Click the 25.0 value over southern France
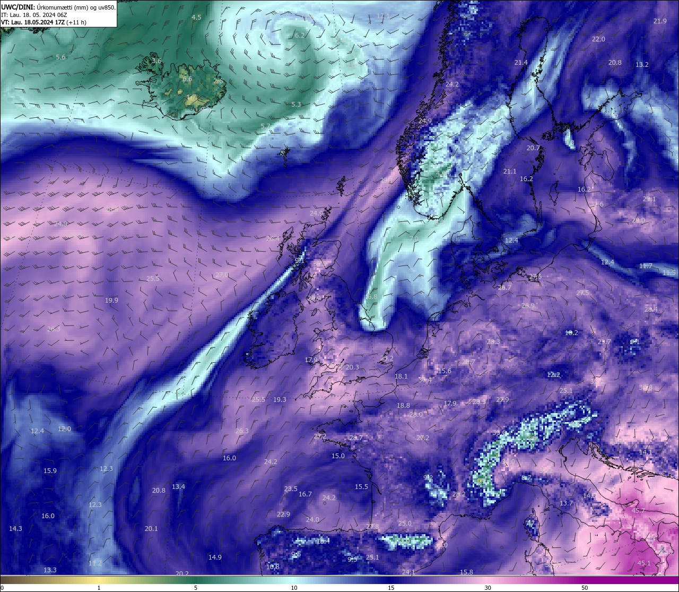Viewport: 679px width, 592px height. tap(405, 524)
